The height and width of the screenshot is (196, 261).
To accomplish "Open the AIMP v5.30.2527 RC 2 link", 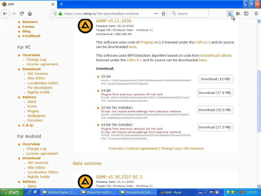I will 119,177.
